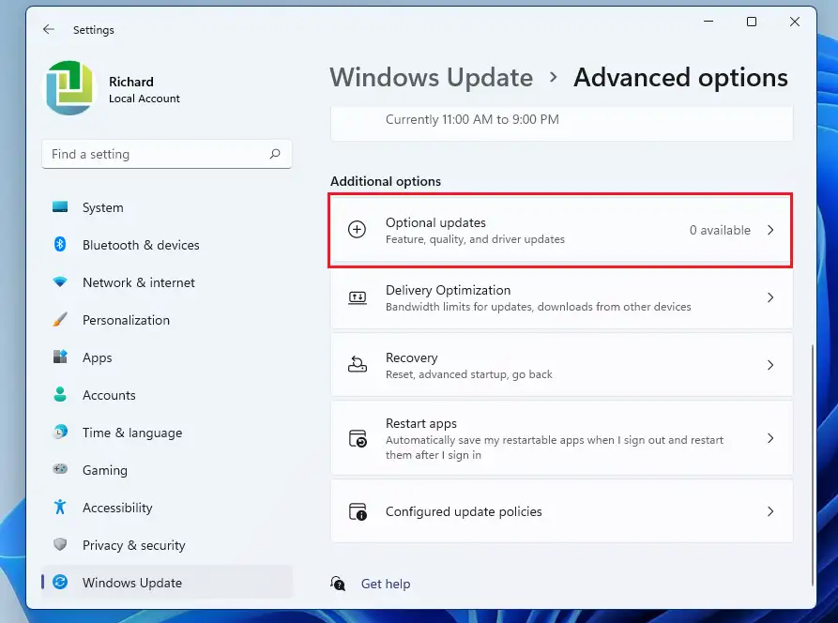The image size is (838, 623).
Task: Click the Gaming controller icon
Action: point(60,469)
